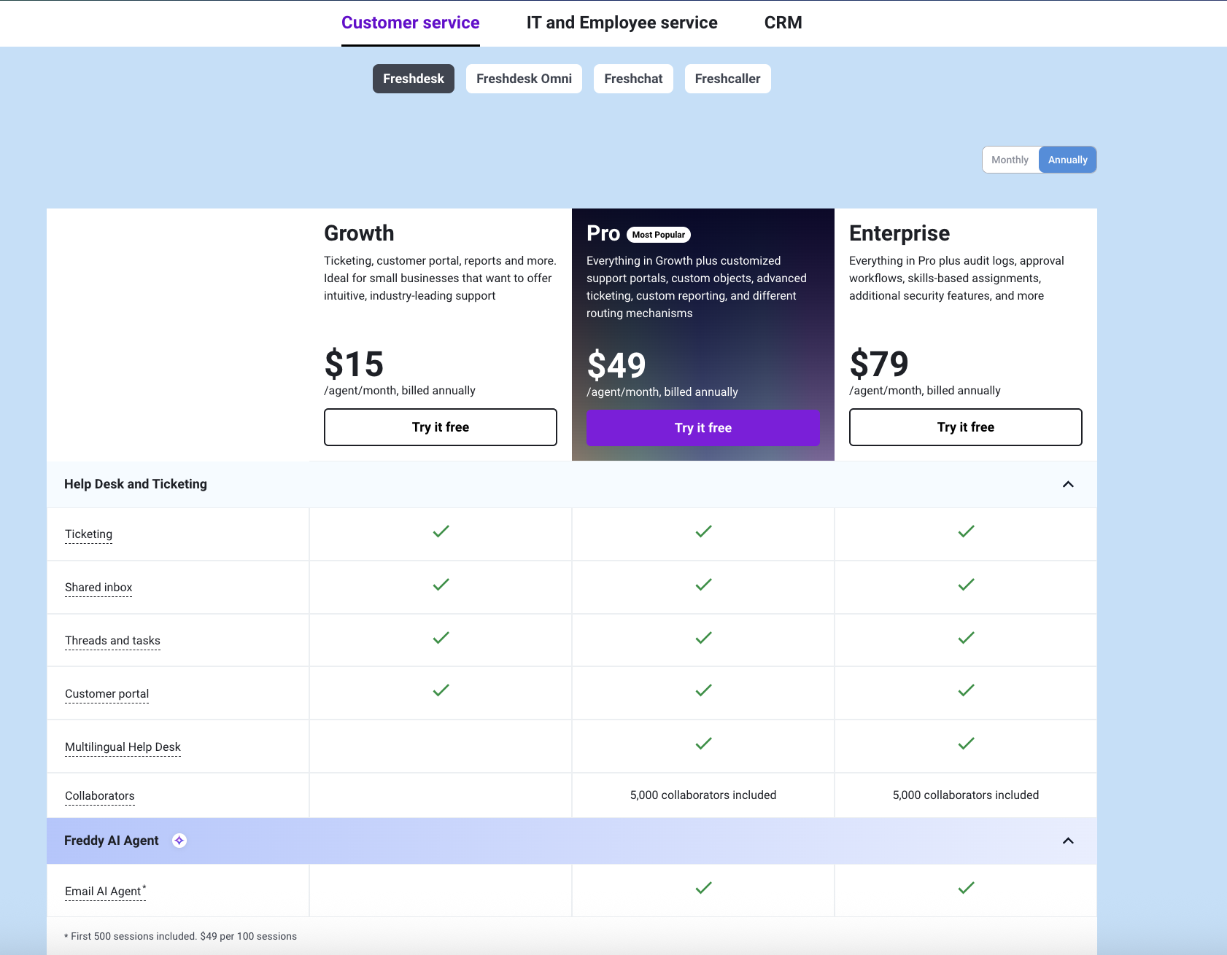Select the Freshdesk Omni product pill
The width and height of the screenshot is (1227, 955).
[524, 79]
